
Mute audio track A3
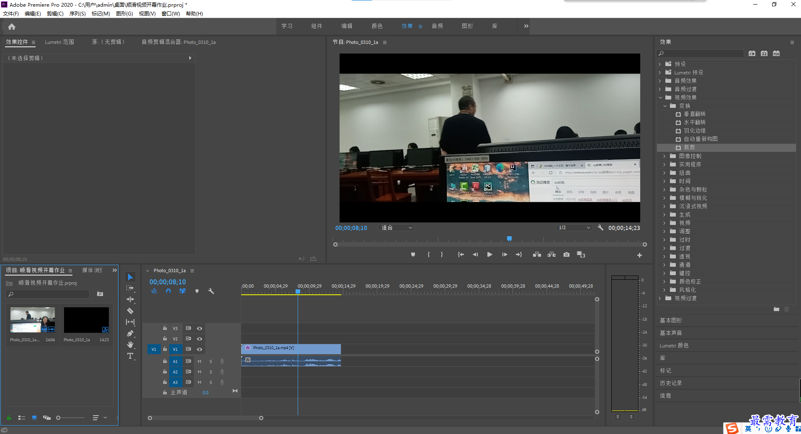coord(199,382)
